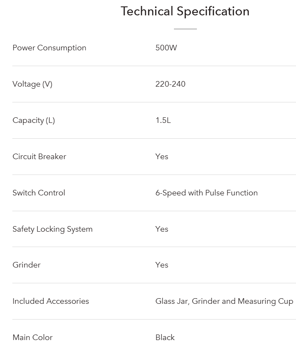Screen dimensions: 296x352
Task: Select the Switch Control label
Action: [39, 193]
